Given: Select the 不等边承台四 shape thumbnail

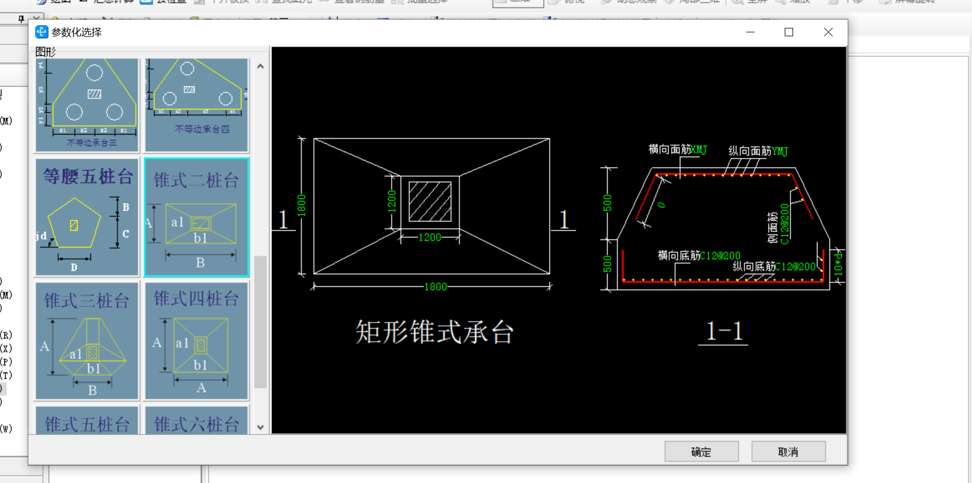Looking at the screenshot, I should (x=197, y=105).
